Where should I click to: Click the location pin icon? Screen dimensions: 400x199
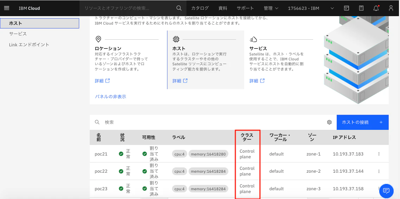[x=98, y=39]
